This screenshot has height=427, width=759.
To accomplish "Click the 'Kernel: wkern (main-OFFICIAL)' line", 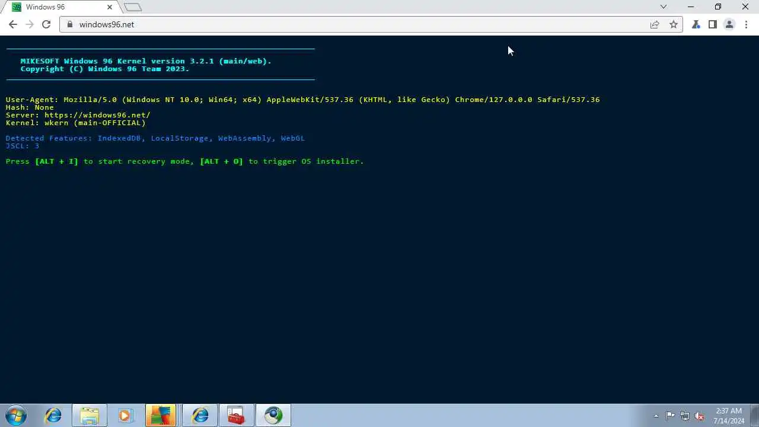I will (76, 123).
